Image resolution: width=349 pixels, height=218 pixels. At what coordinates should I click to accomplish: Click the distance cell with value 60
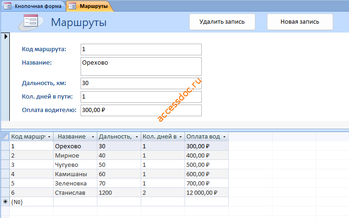pos(119,174)
